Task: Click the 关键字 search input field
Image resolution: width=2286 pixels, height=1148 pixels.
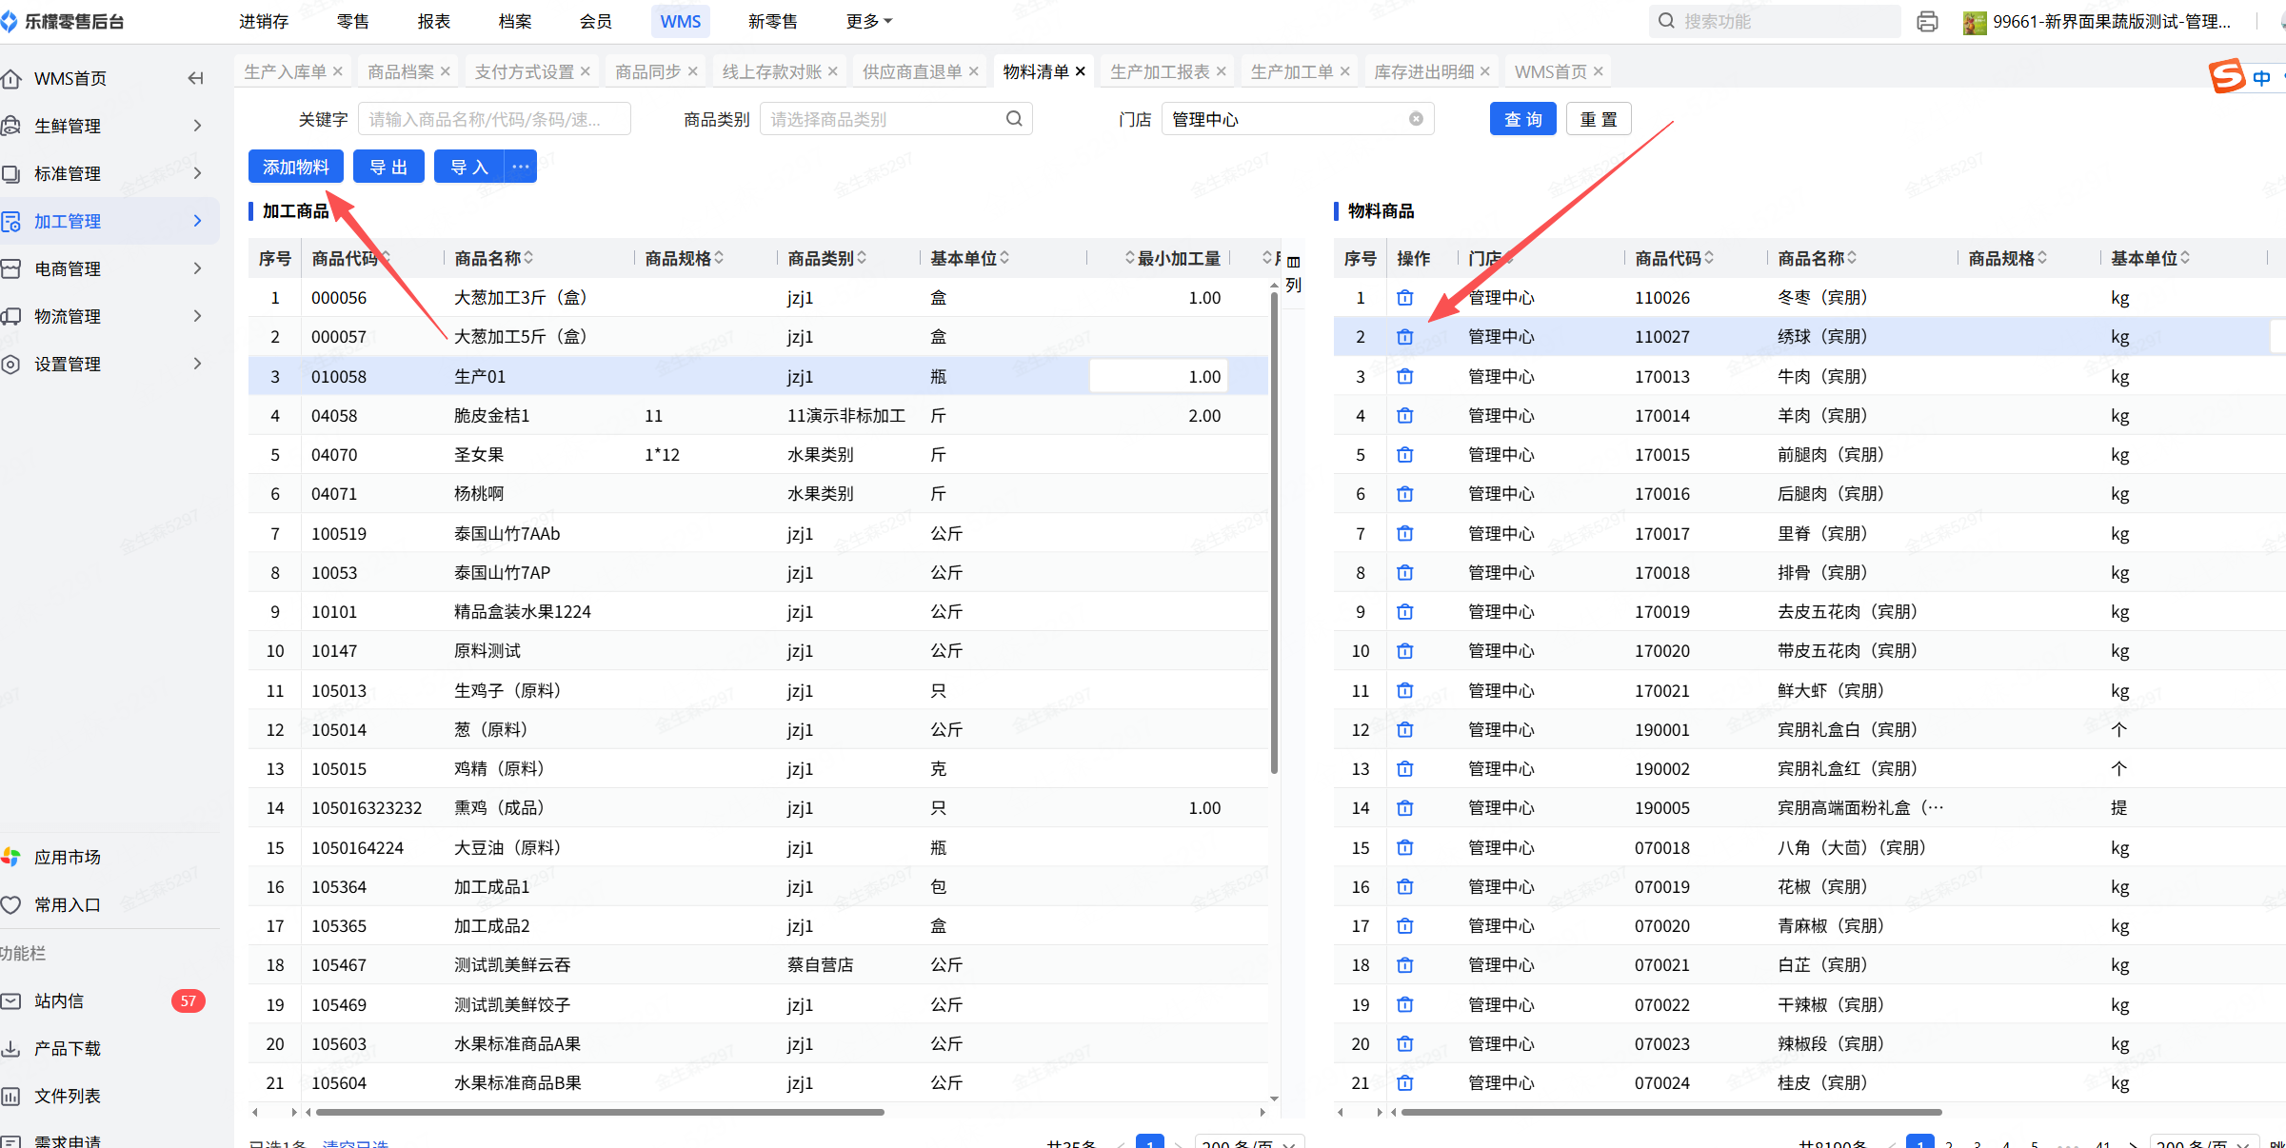Action: coord(493,119)
